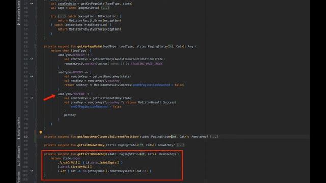The width and height of the screenshot is (326, 183).
Task: Click suspend-call gutter icon beside remoteKeysCatId line
Action: (31, 171)
